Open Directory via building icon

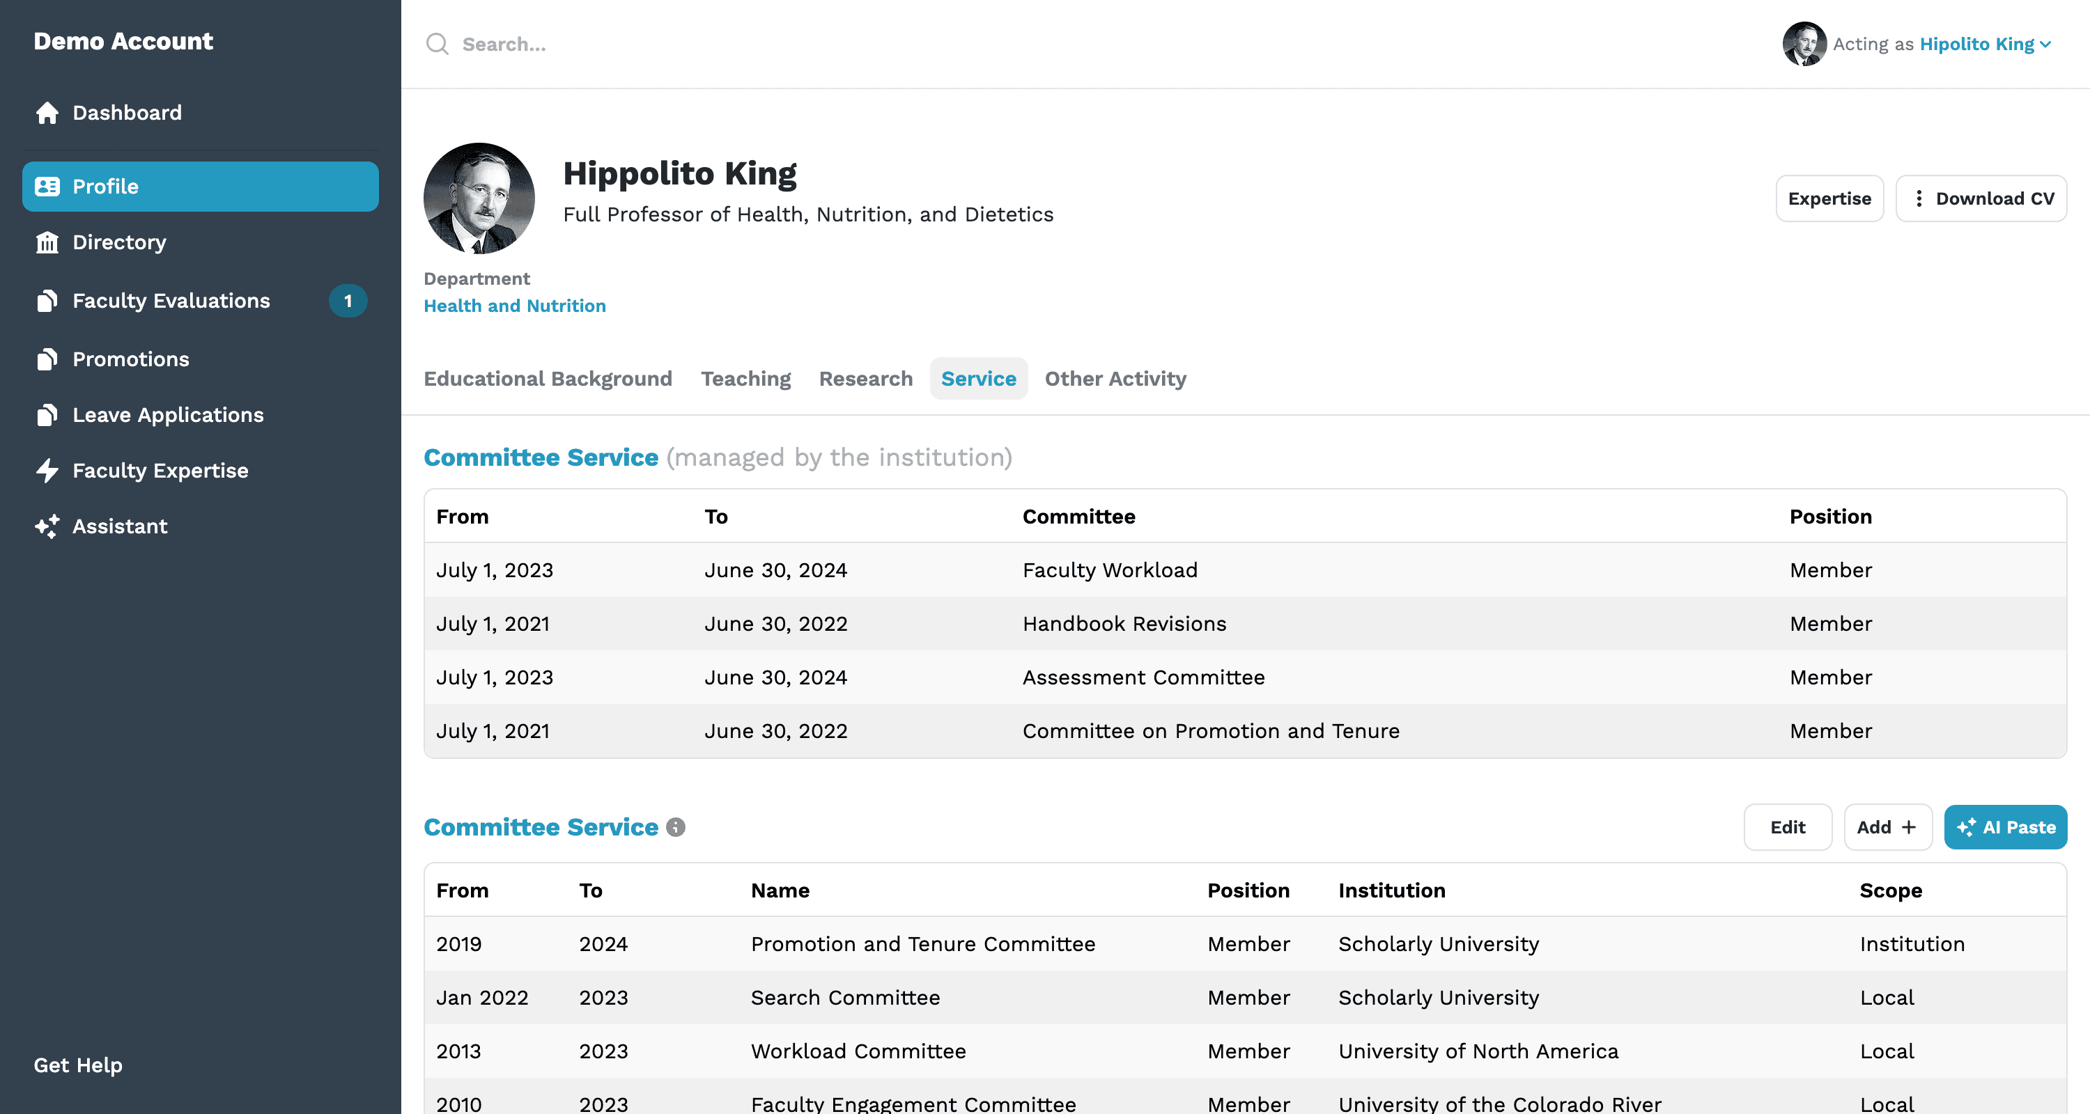pos(47,242)
